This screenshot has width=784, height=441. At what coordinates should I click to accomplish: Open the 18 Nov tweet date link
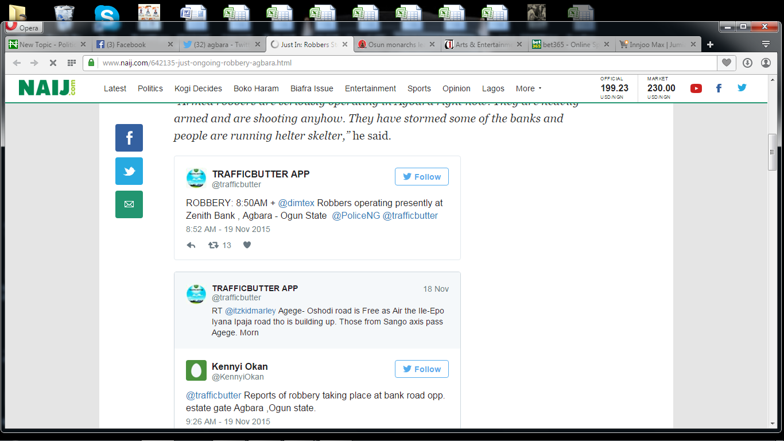coord(436,289)
